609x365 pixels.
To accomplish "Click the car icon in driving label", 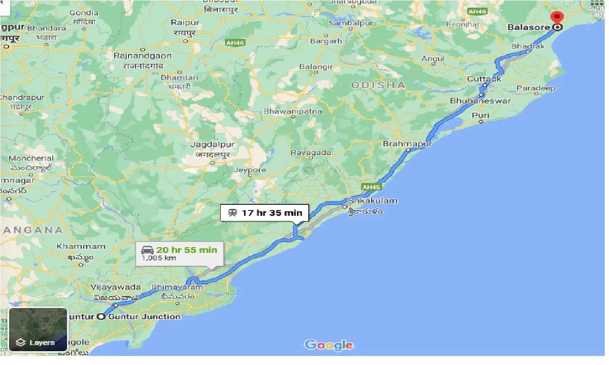I will (x=147, y=250).
